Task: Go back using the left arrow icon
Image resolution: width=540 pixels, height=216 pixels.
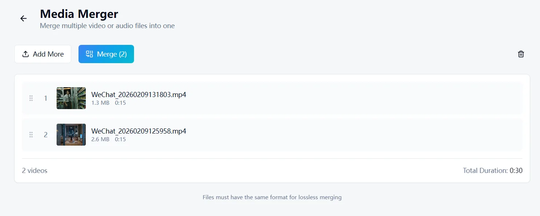Action: 23,19
